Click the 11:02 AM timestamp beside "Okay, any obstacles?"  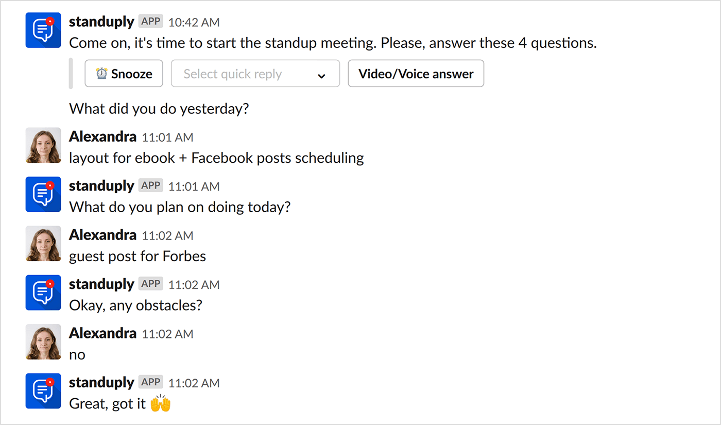[x=194, y=284]
